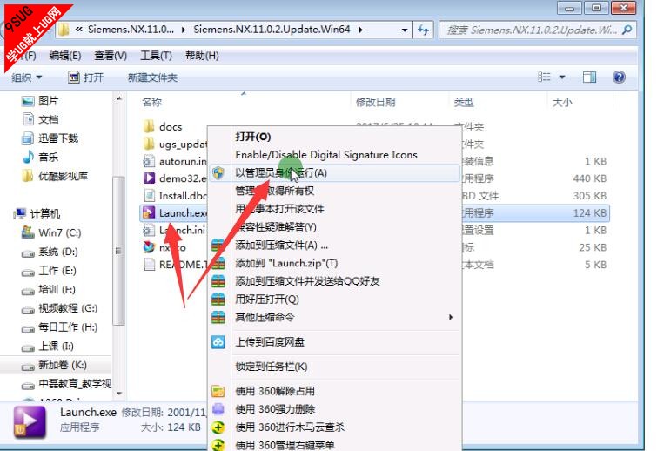657x451 pixels.
Task: Click the ugs_update folder icon
Action: pos(149,144)
